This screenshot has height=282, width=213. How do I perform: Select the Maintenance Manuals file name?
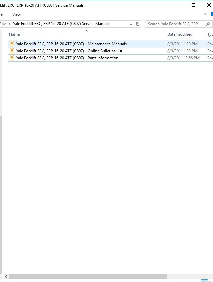click(x=71, y=44)
